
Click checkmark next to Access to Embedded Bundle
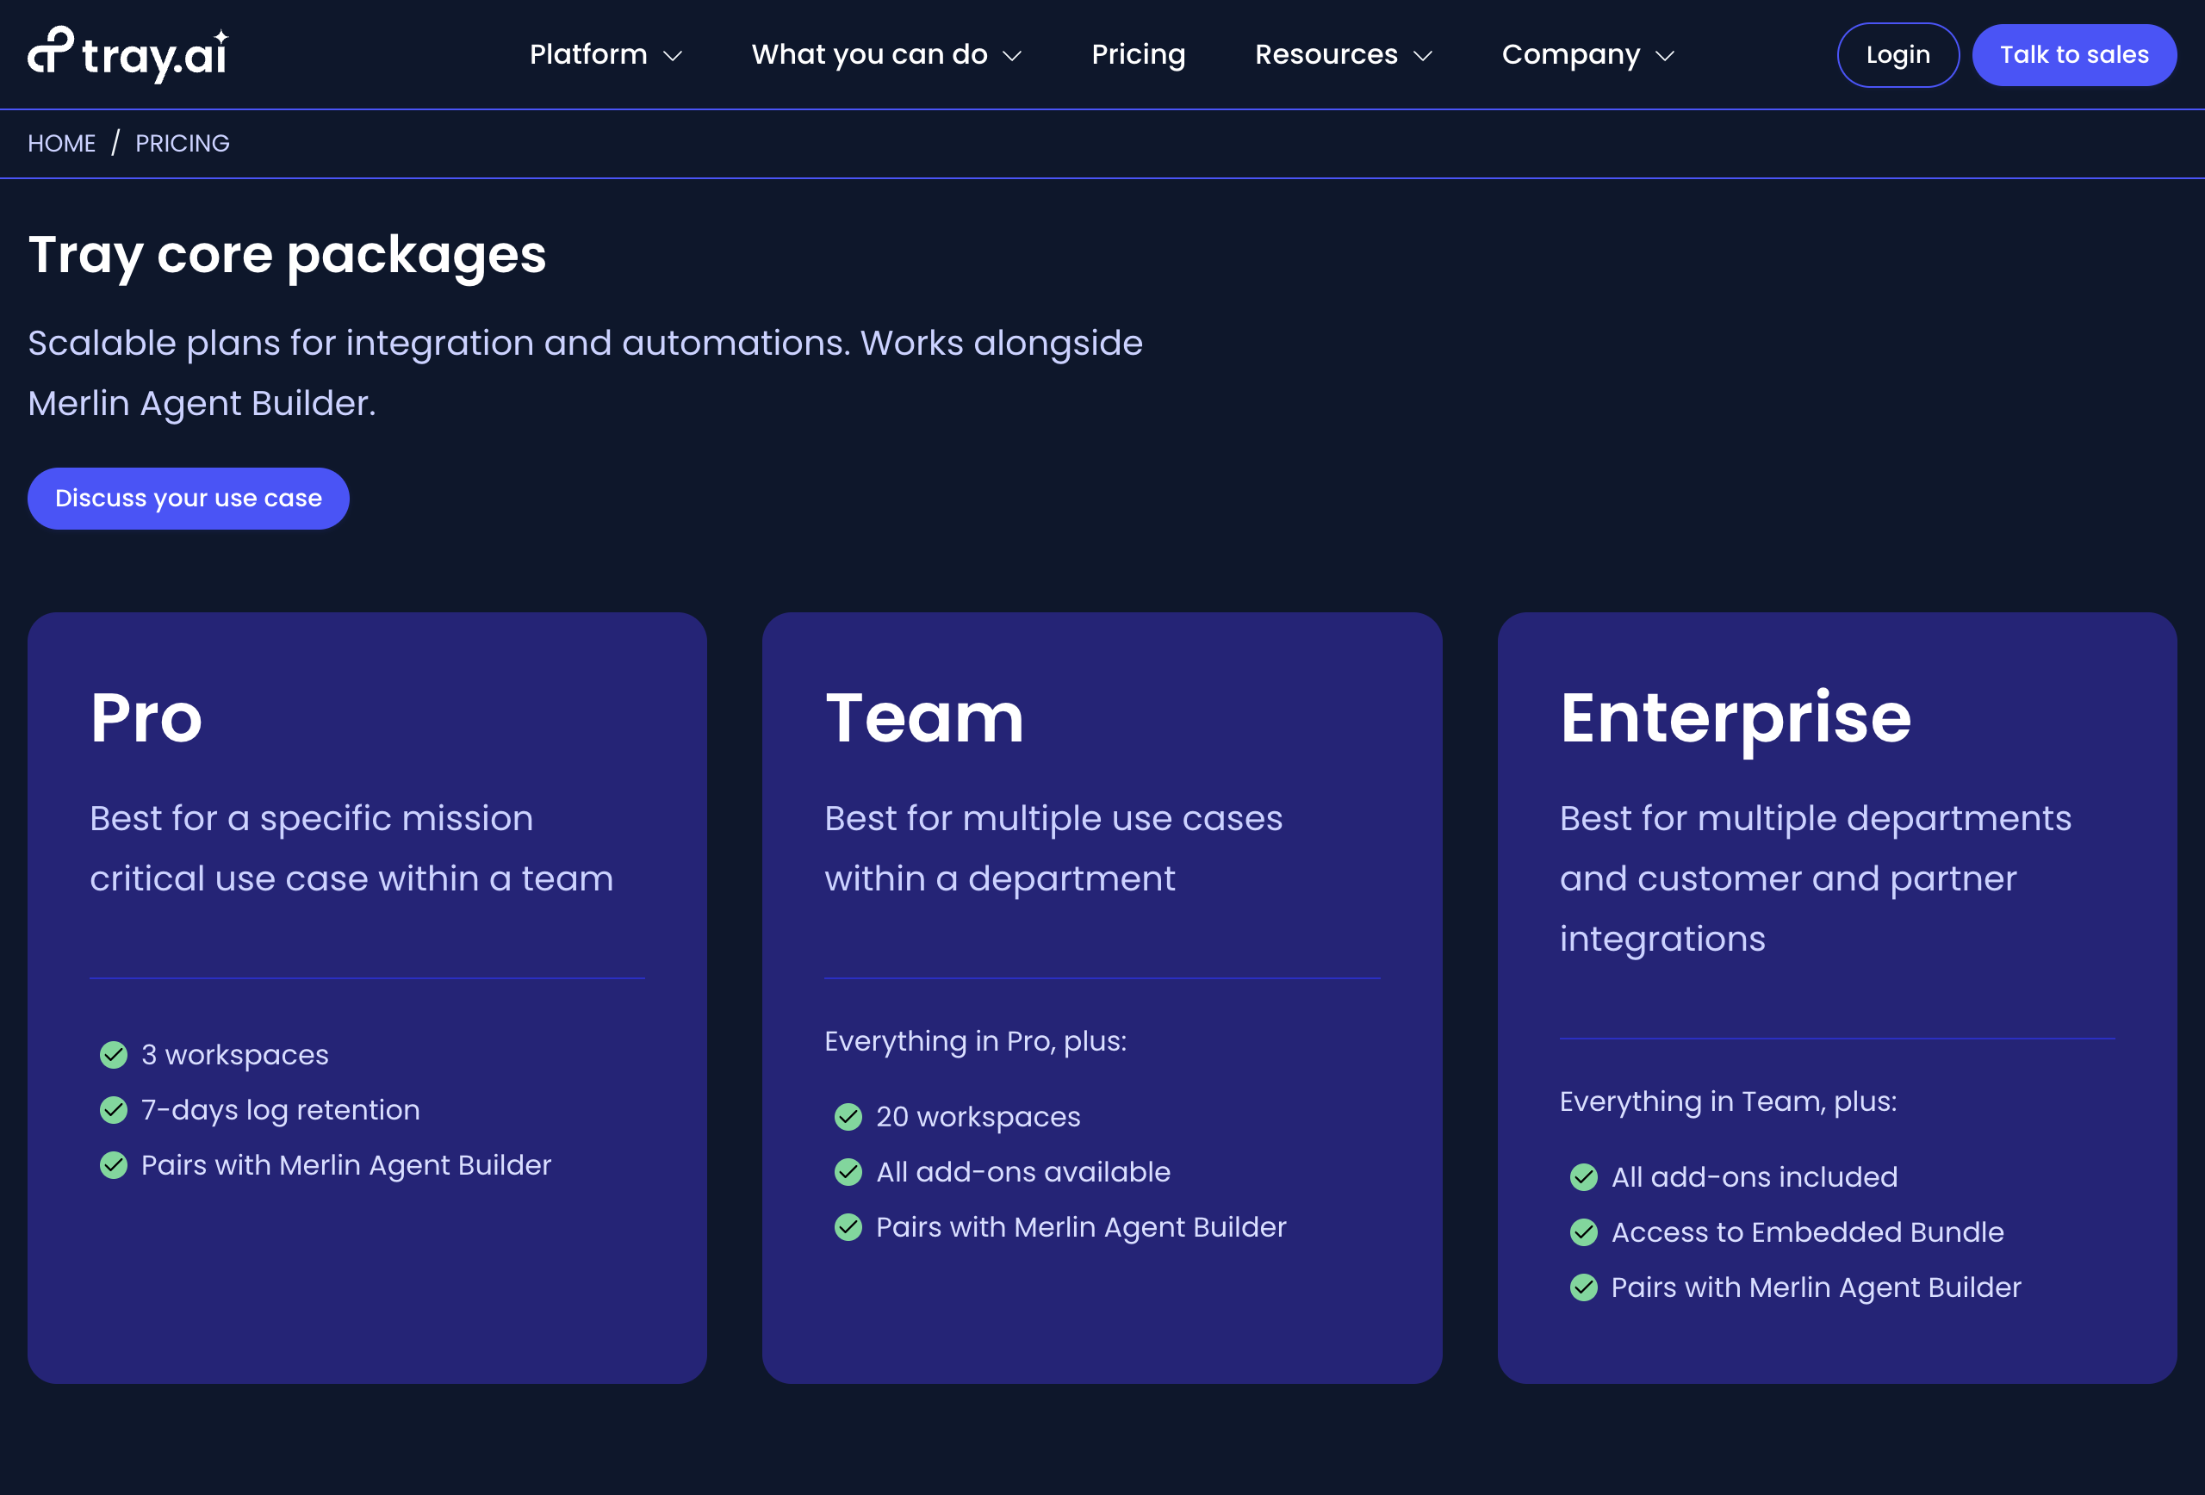click(x=1583, y=1232)
